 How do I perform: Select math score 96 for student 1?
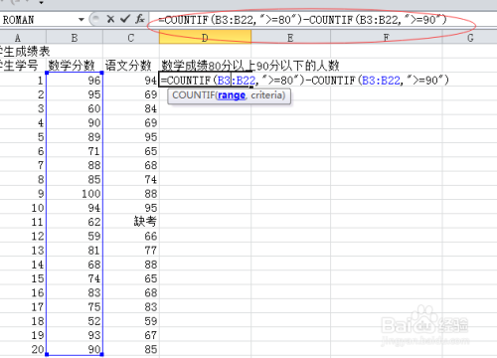(75, 81)
